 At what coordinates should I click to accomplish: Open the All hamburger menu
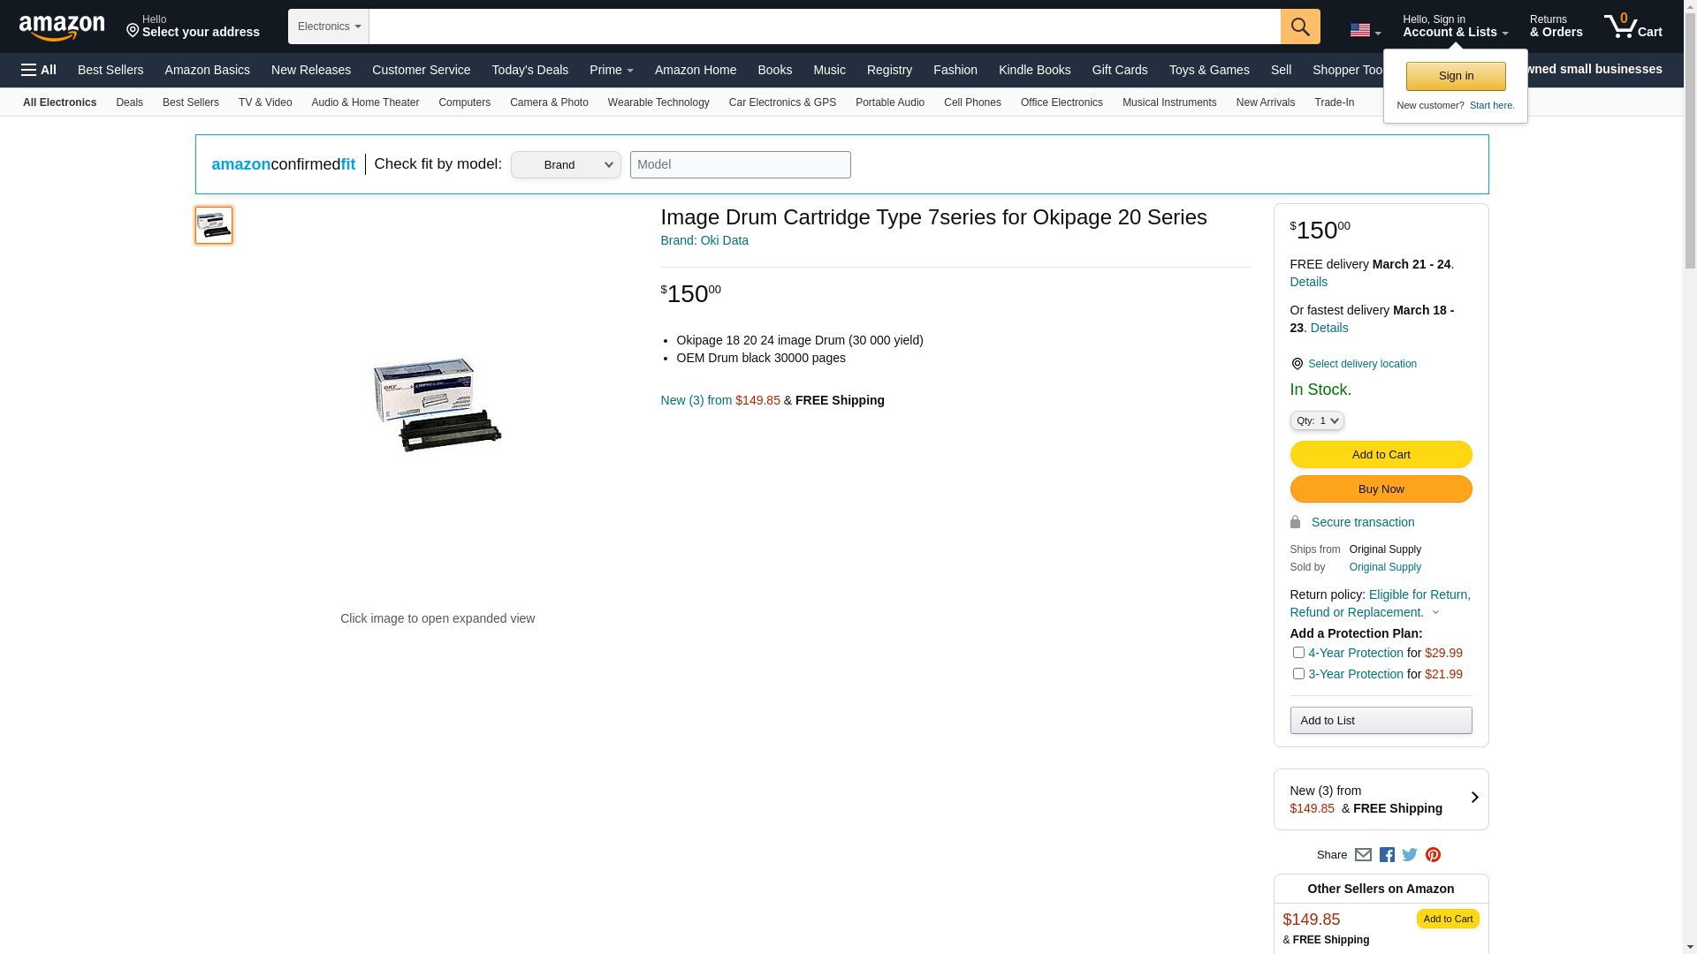[x=39, y=70]
